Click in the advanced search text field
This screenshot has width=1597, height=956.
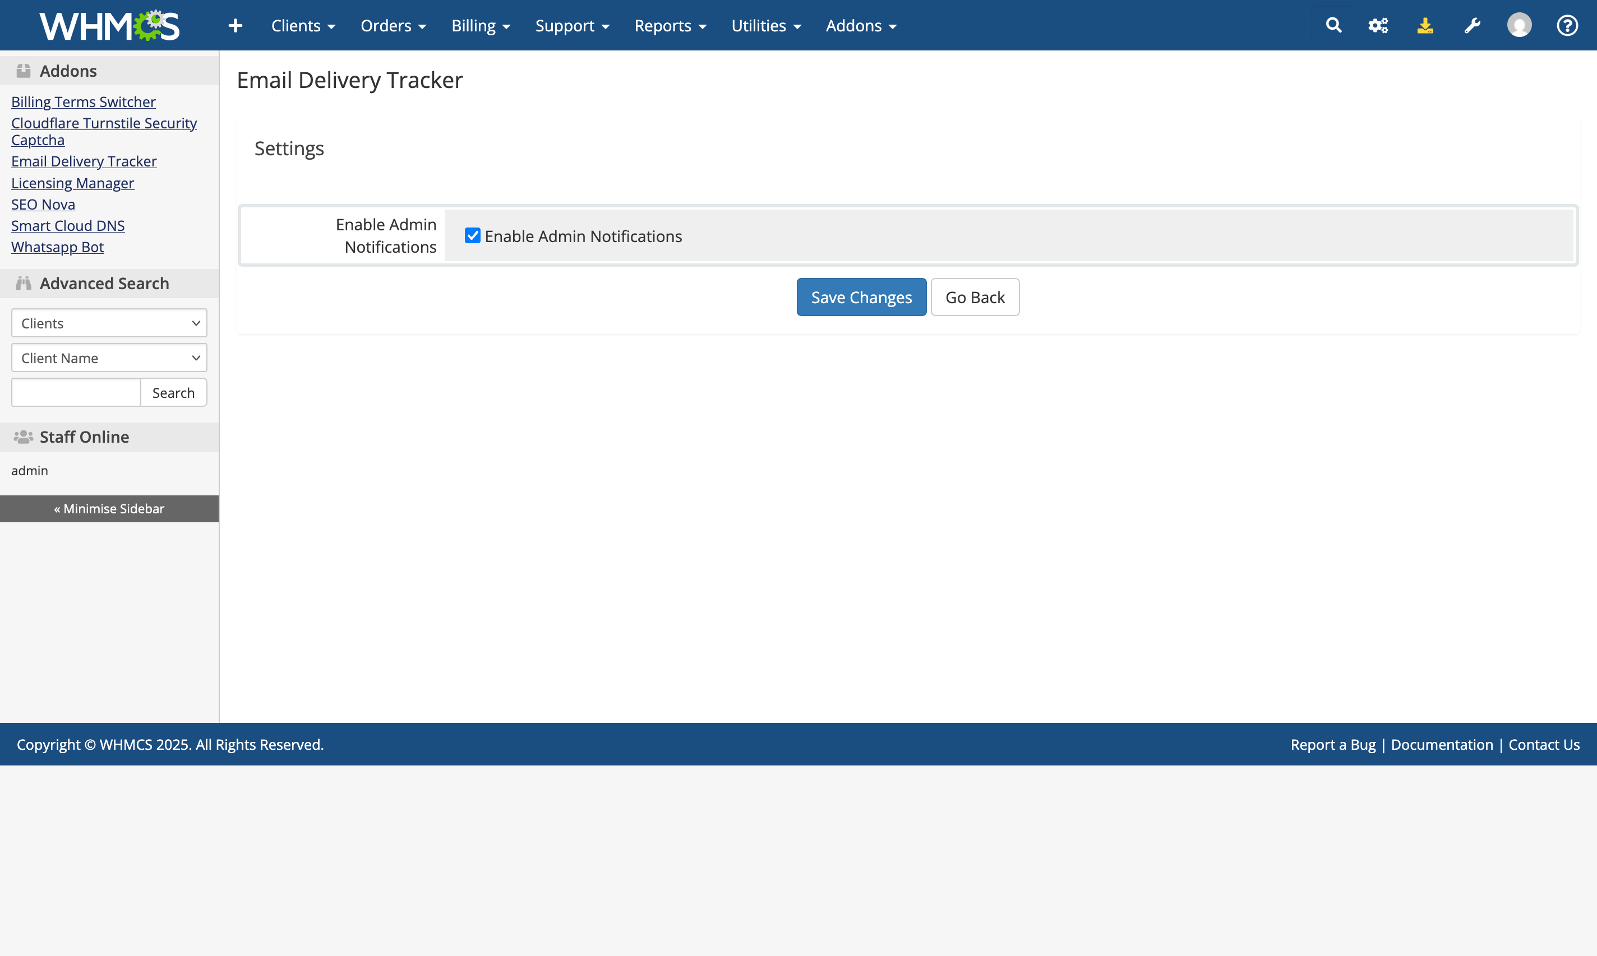76,392
